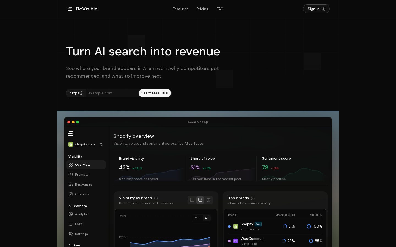Click the '20 mentions' text
The height and width of the screenshot is (247, 396).
[x=250, y=229]
